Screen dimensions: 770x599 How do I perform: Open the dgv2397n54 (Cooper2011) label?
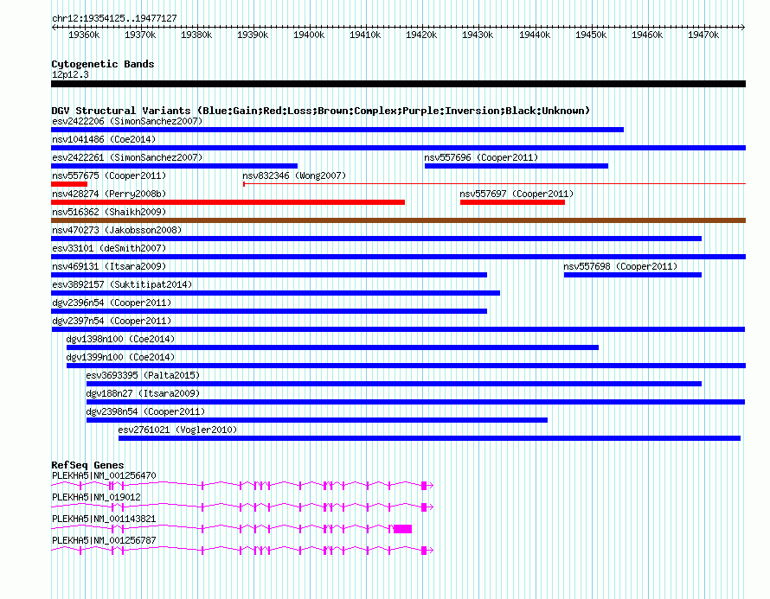[112, 321]
